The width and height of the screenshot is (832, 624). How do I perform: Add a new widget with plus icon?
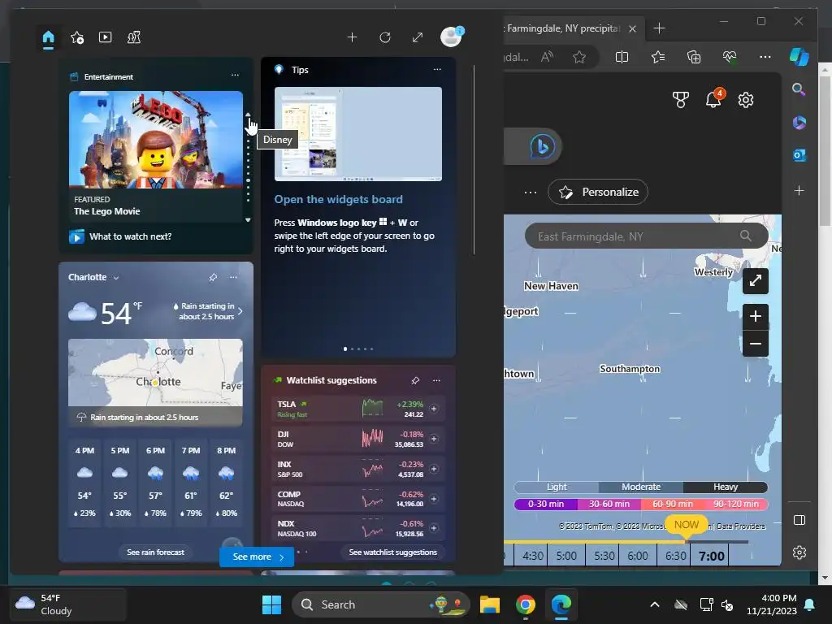point(352,37)
